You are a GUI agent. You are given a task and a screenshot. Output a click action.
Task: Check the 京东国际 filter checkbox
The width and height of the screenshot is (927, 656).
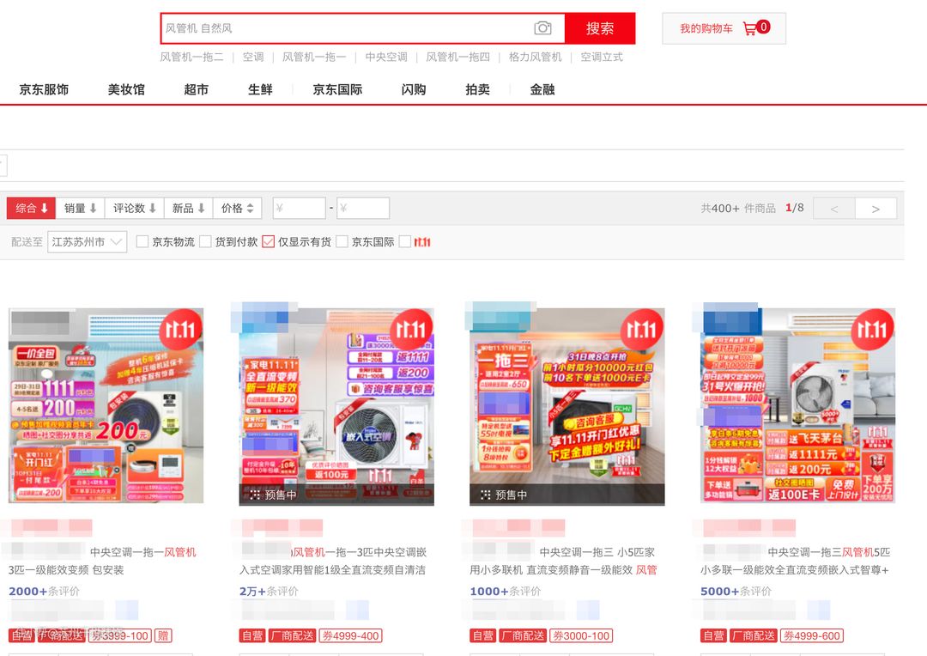coord(342,242)
